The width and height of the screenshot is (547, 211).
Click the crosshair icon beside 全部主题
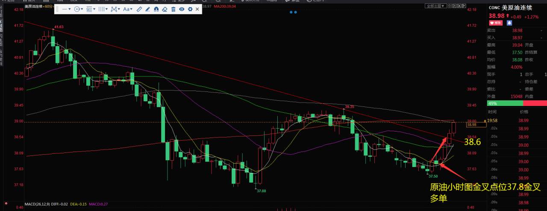(450, 6)
